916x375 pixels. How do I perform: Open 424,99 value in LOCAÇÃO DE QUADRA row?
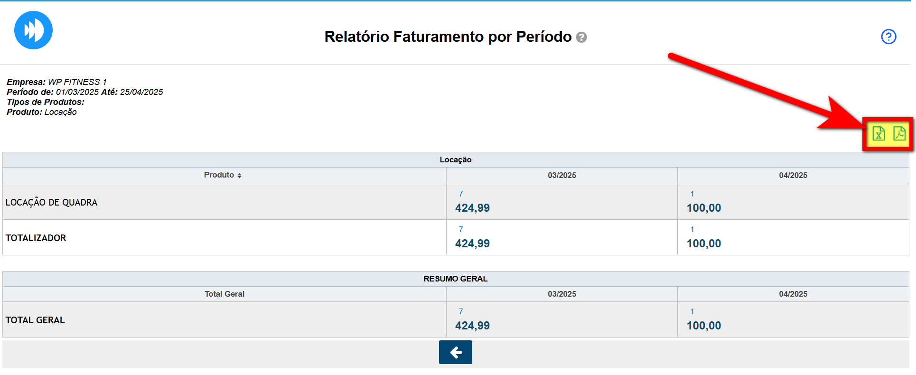[472, 208]
